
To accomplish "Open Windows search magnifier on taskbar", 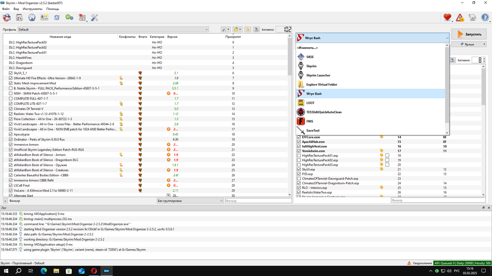I will (x=18, y=271).
